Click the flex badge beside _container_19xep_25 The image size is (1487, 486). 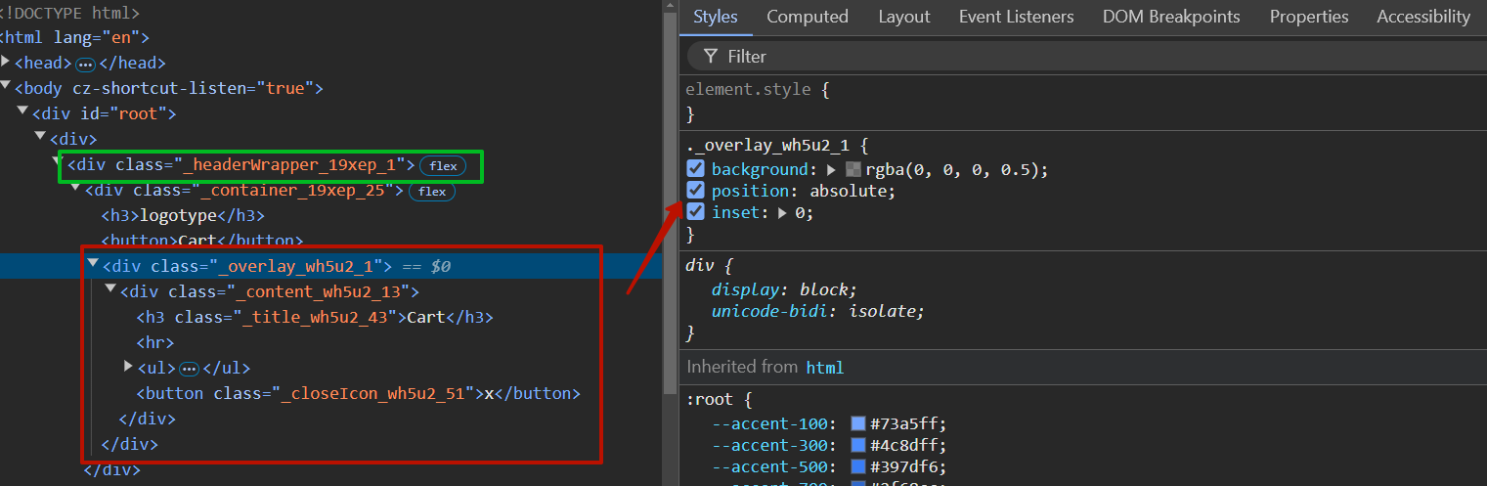(431, 192)
